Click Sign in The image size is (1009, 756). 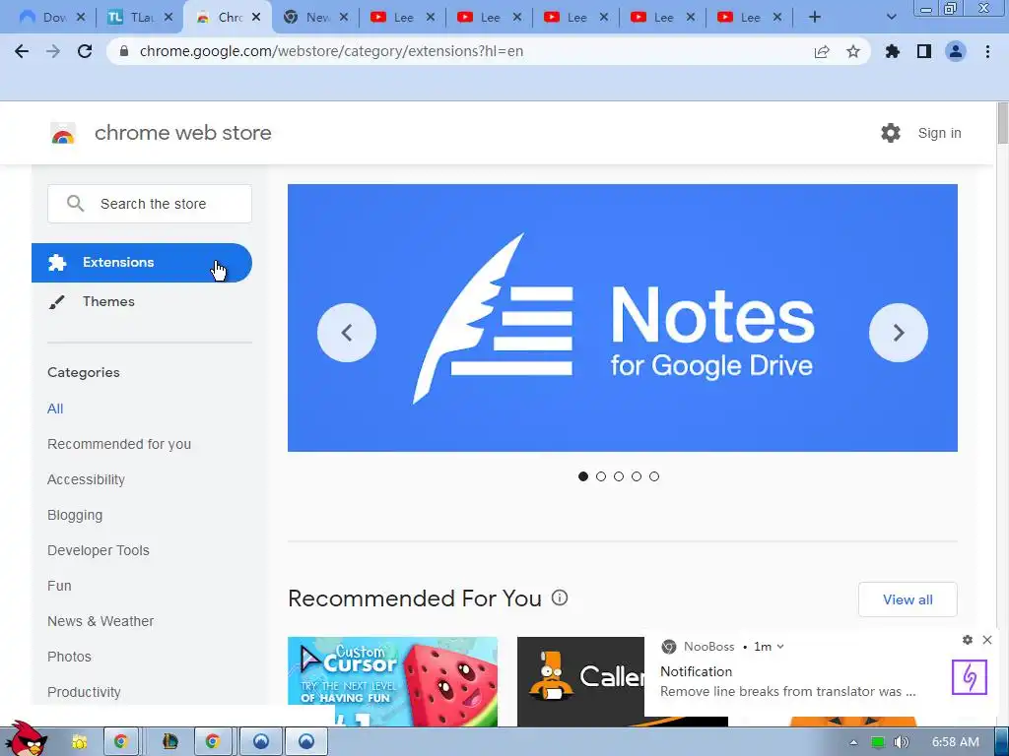939,133
